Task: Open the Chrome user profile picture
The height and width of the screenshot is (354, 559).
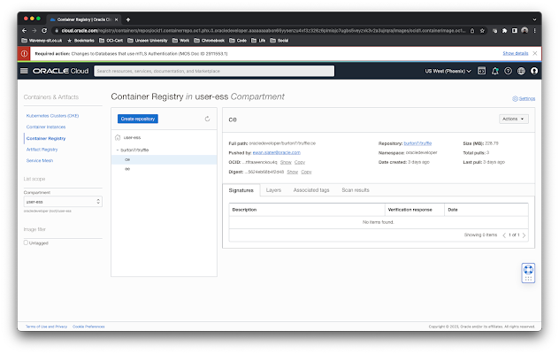Action: 525,31
